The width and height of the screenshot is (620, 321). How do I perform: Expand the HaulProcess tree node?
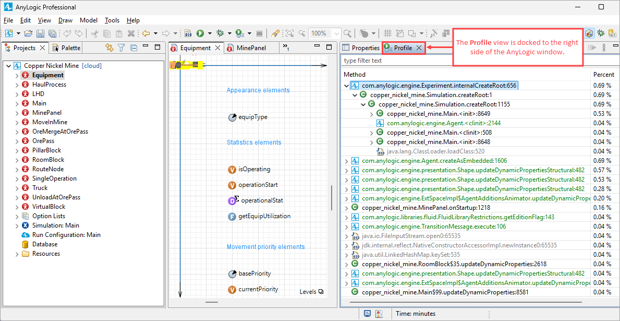coord(17,85)
